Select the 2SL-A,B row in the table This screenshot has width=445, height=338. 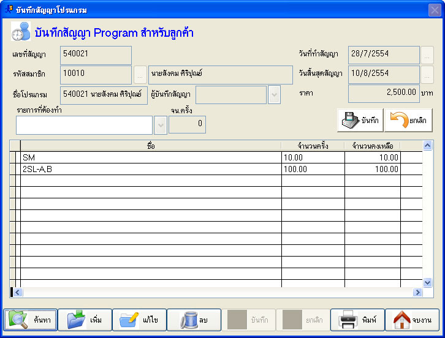[x=150, y=169]
